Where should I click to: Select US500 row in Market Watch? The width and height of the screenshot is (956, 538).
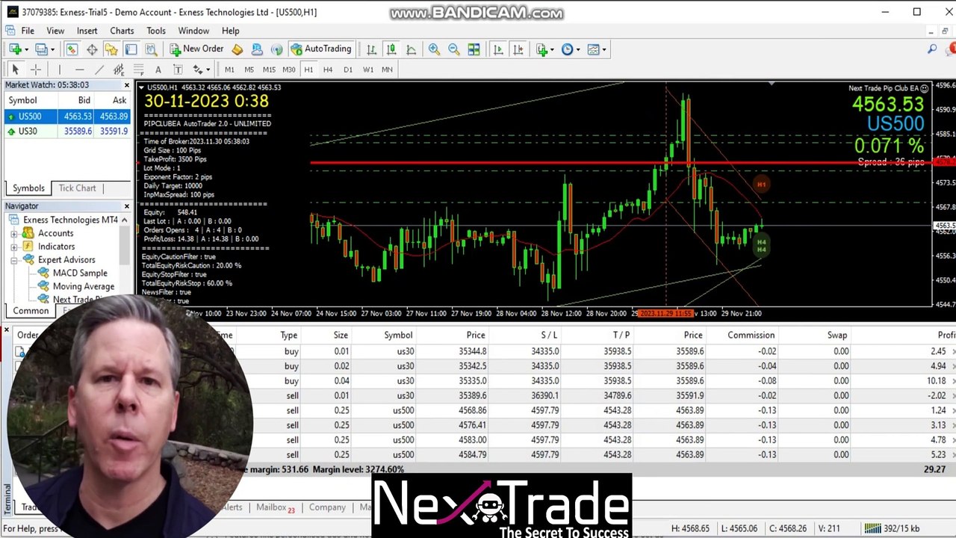[67, 117]
